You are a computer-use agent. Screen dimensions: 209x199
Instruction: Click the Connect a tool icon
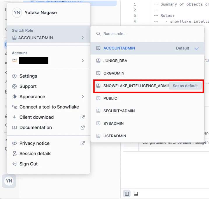point(14,107)
